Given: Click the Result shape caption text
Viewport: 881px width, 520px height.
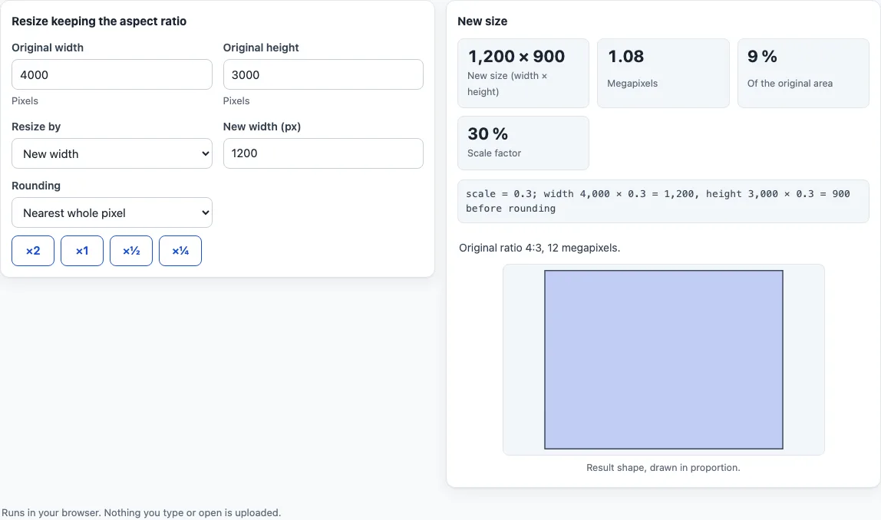Looking at the screenshot, I should [x=663, y=467].
